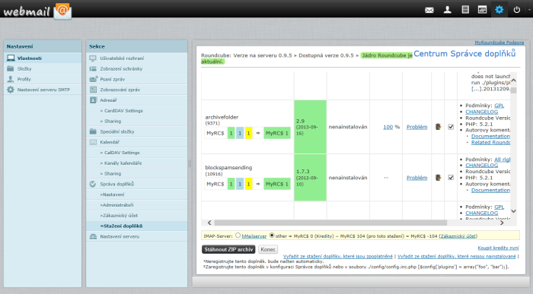
Task: Open the mail envelope icon in top bar
Action: click(x=429, y=10)
